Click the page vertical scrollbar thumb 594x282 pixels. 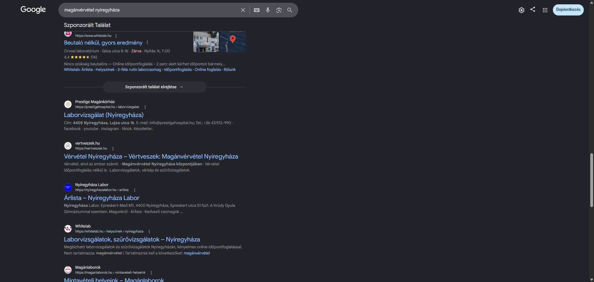pyautogui.click(x=592, y=180)
